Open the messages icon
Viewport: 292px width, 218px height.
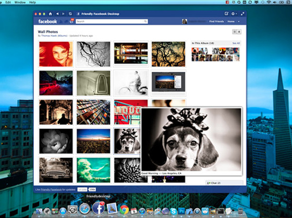coord(66,21)
